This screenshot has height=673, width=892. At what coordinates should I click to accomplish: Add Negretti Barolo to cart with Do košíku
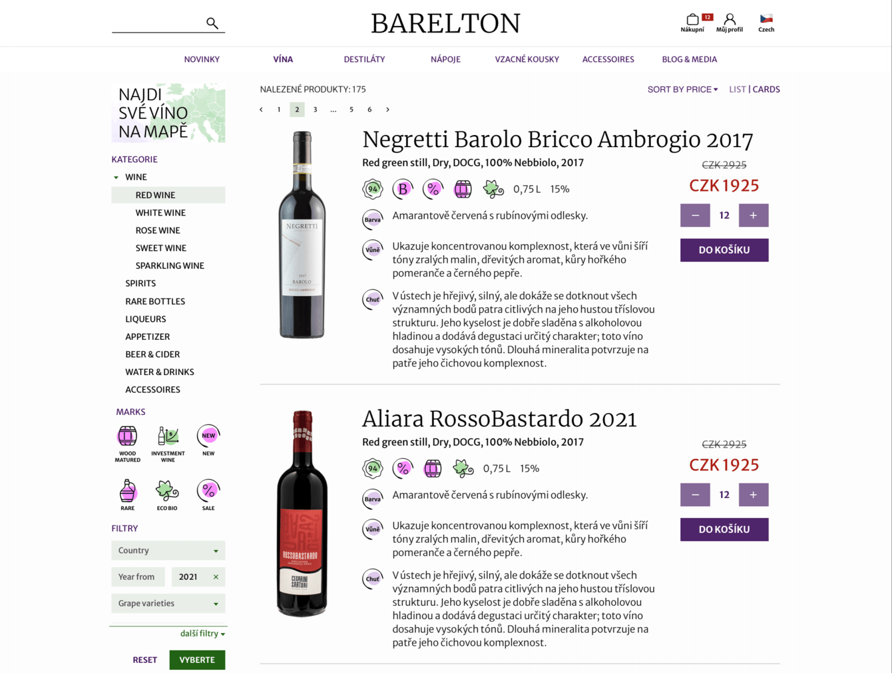pyautogui.click(x=724, y=250)
